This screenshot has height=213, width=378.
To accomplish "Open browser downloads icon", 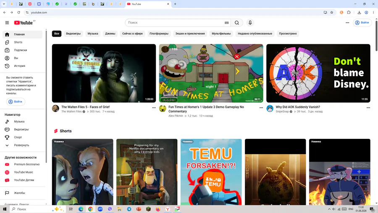I will [359, 12].
